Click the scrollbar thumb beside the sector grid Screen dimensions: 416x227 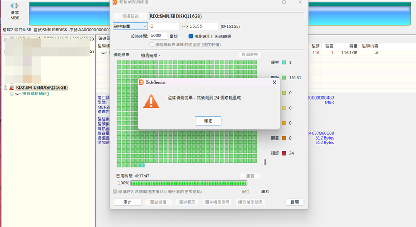[x=265, y=162]
